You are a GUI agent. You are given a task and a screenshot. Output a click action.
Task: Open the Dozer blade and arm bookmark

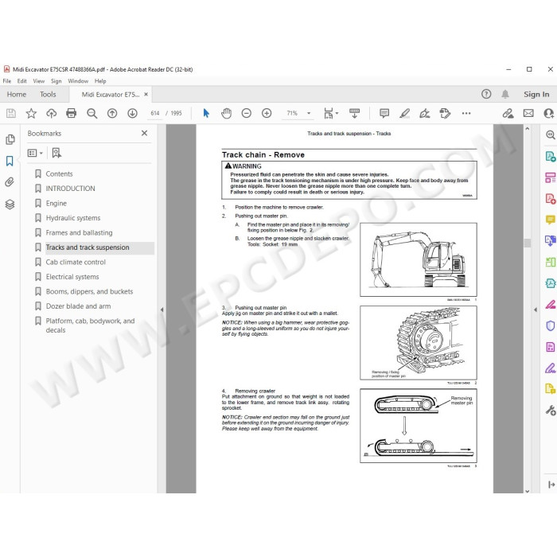[x=78, y=306]
